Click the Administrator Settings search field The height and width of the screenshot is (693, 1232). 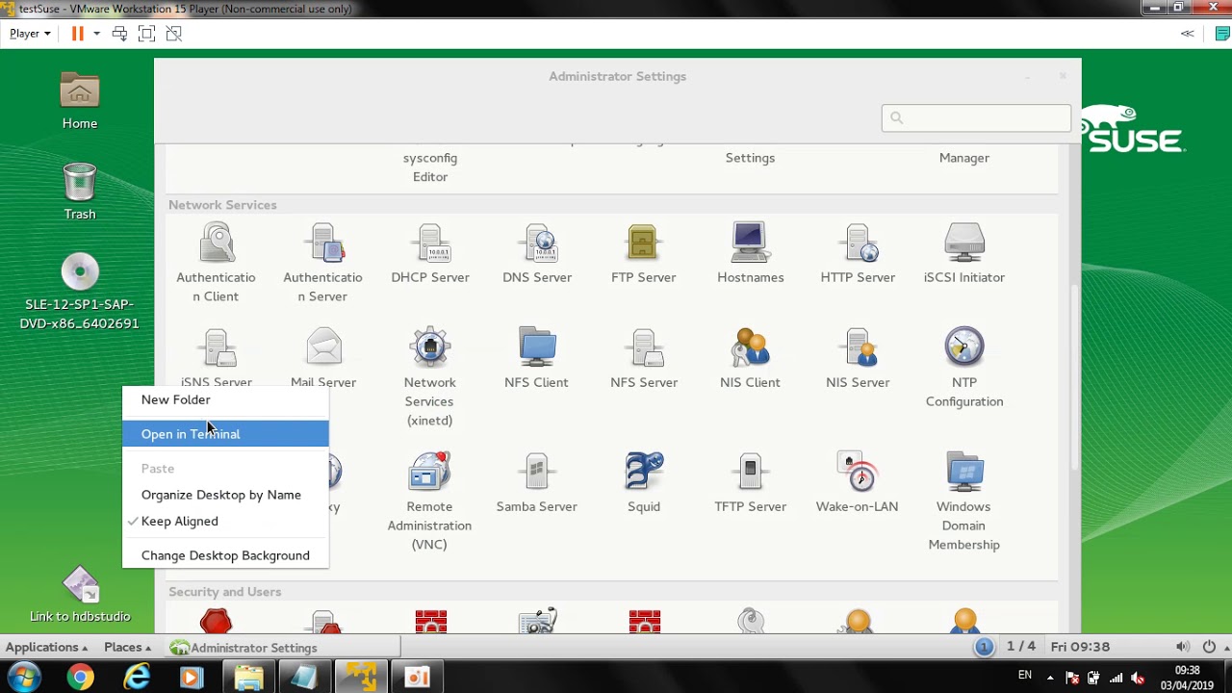[976, 117]
